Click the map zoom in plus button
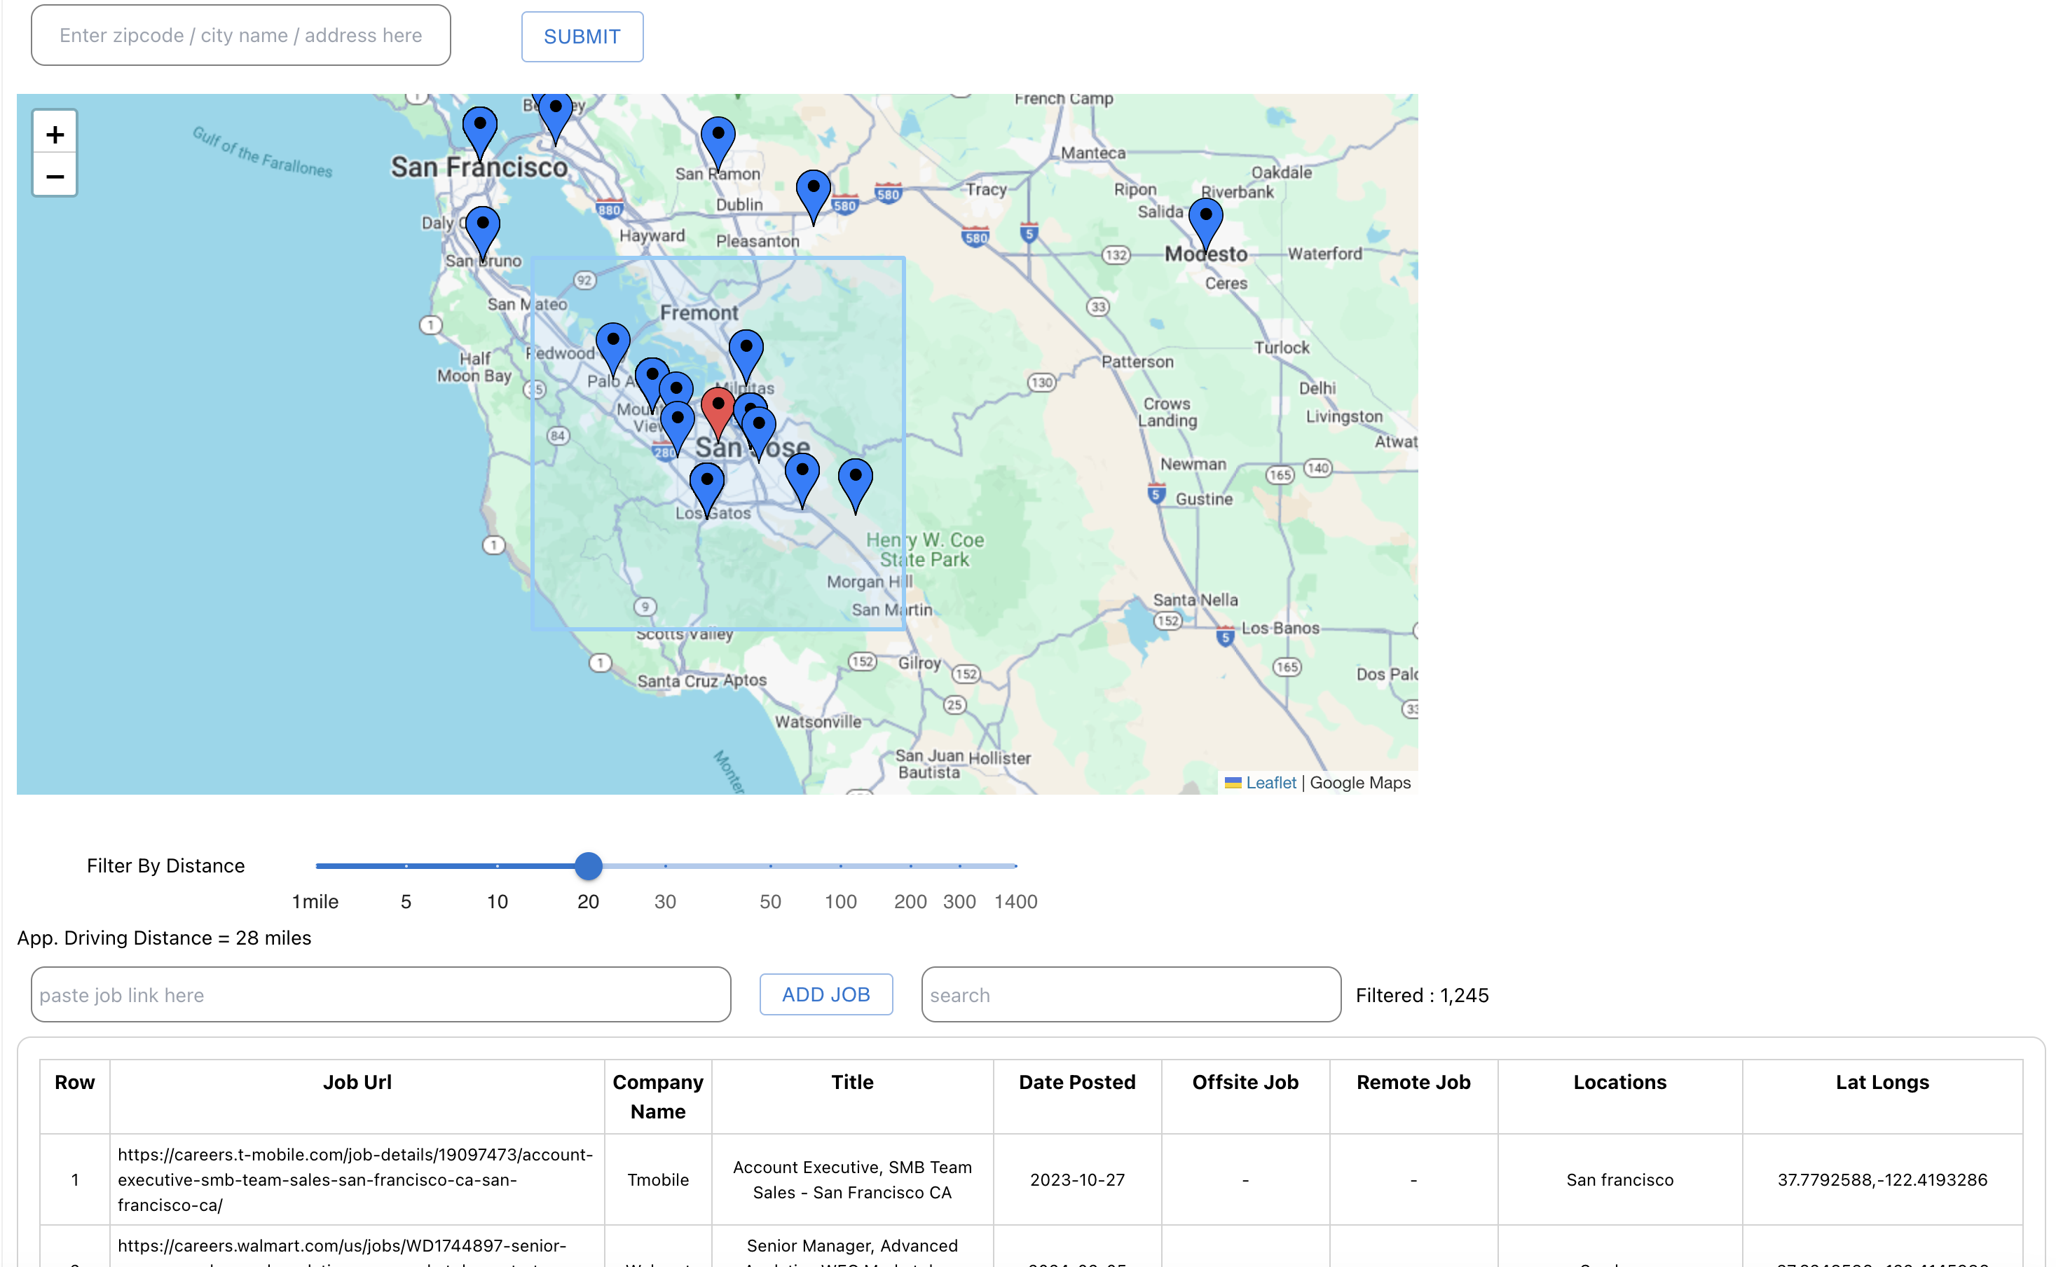 point(55,133)
